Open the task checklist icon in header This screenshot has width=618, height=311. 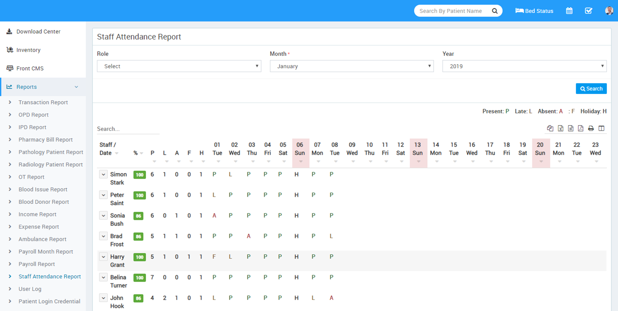click(x=588, y=11)
